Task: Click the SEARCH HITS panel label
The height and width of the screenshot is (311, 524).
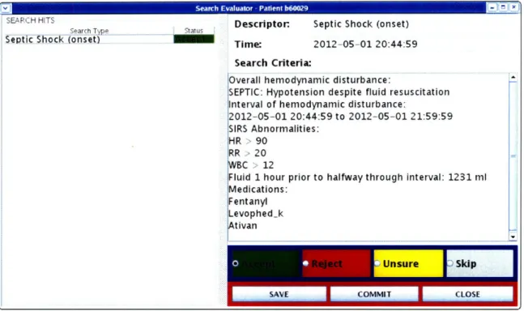Action: 31,20
